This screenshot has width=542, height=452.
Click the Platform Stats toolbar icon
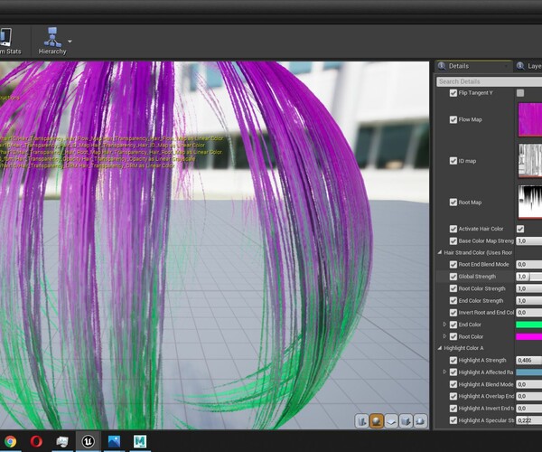tap(9, 42)
